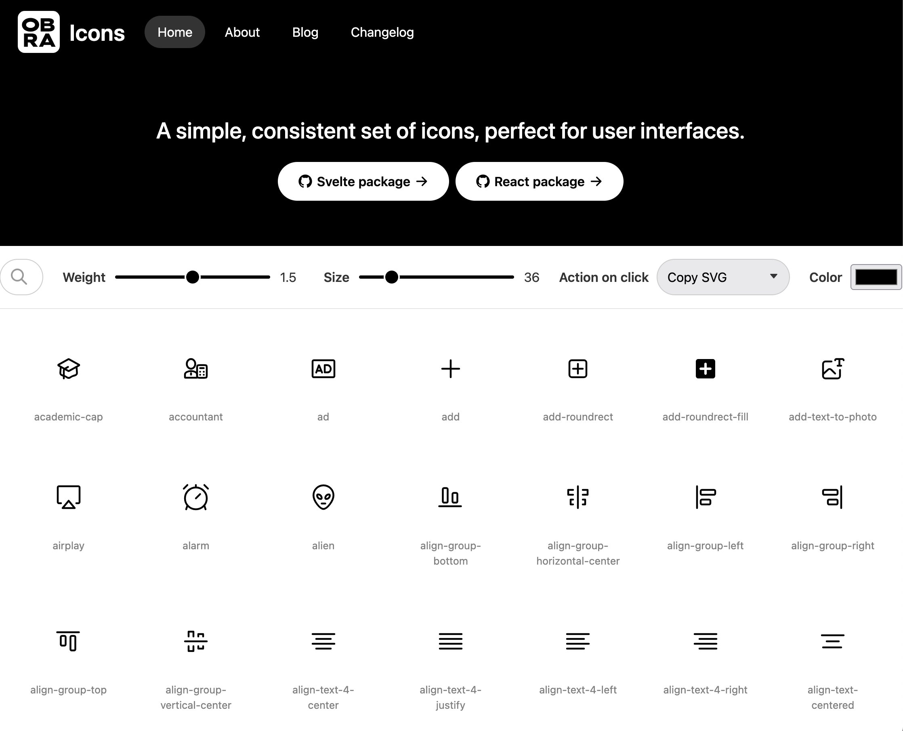The height and width of the screenshot is (731, 903).
Task: Click the search magnifier field
Action: (21, 277)
